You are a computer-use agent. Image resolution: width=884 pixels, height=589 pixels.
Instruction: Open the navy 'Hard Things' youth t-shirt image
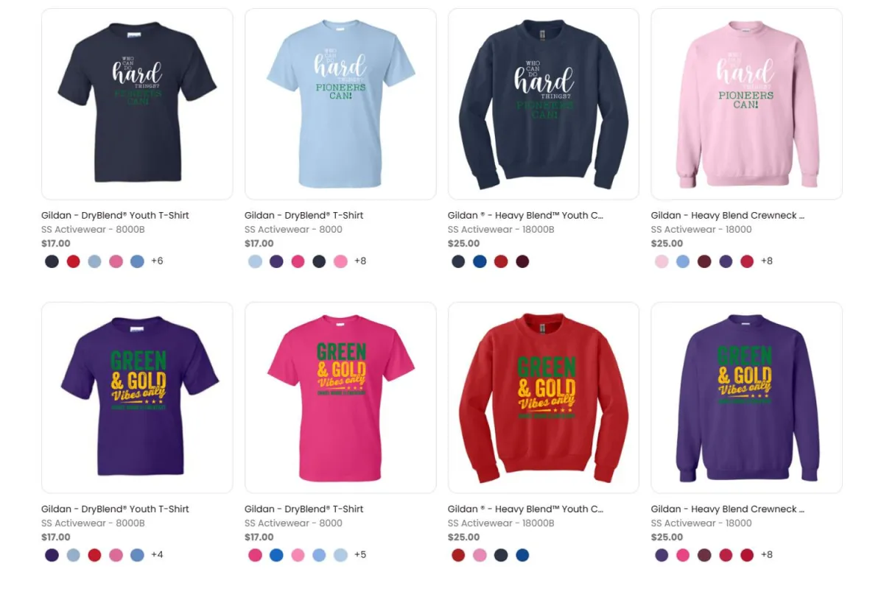(x=137, y=104)
